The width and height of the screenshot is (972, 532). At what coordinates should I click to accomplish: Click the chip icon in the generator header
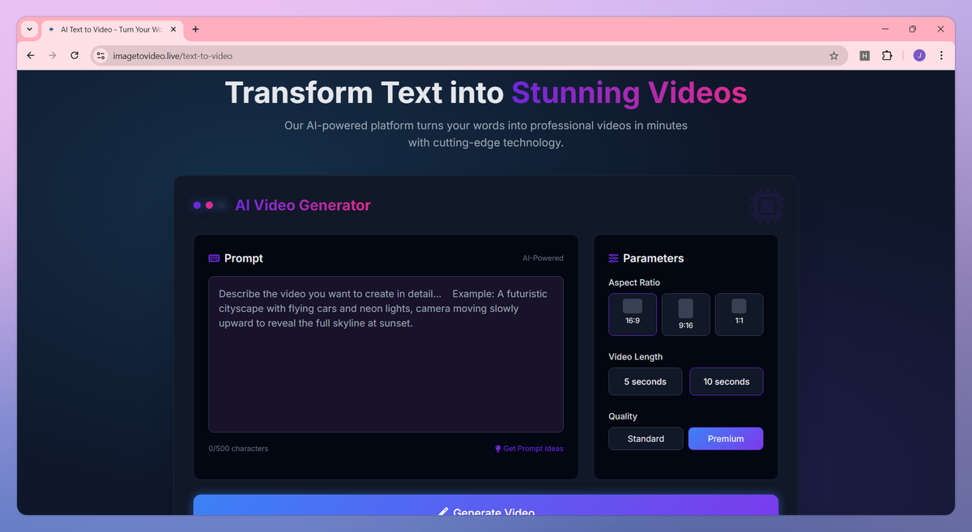point(767,206)
